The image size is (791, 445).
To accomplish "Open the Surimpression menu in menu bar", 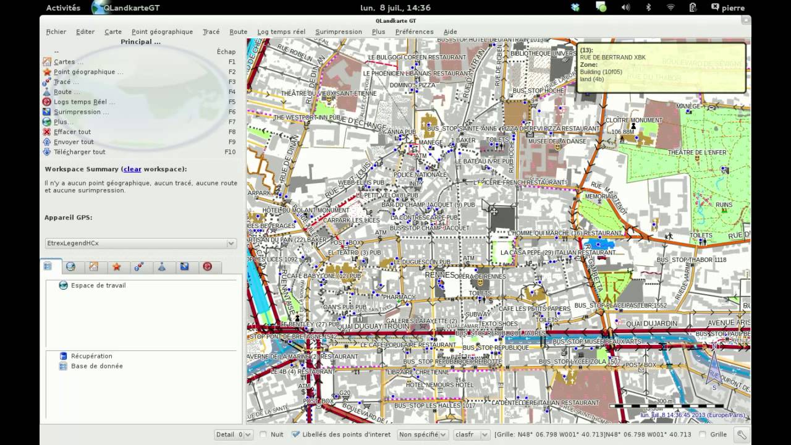I will point(339,32).
